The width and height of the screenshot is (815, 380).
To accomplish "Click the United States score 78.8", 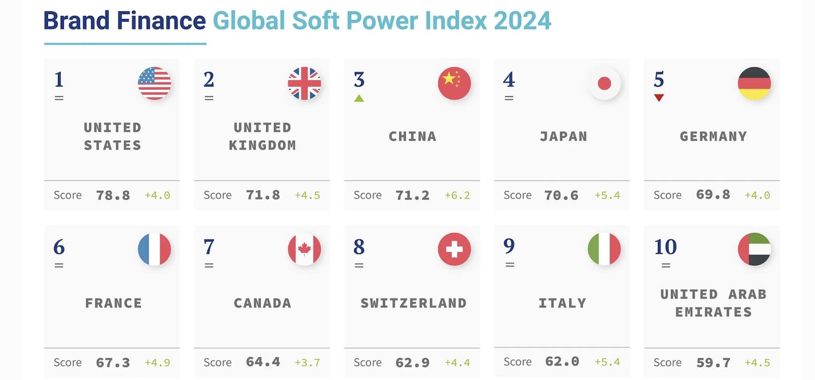I will pyautogui.click(x=113, y=196).
